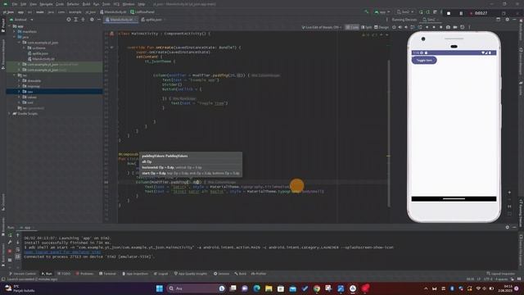Viewport: 524px width, 295px height.
Task: Switch to Design view mode
Action: 382,27
